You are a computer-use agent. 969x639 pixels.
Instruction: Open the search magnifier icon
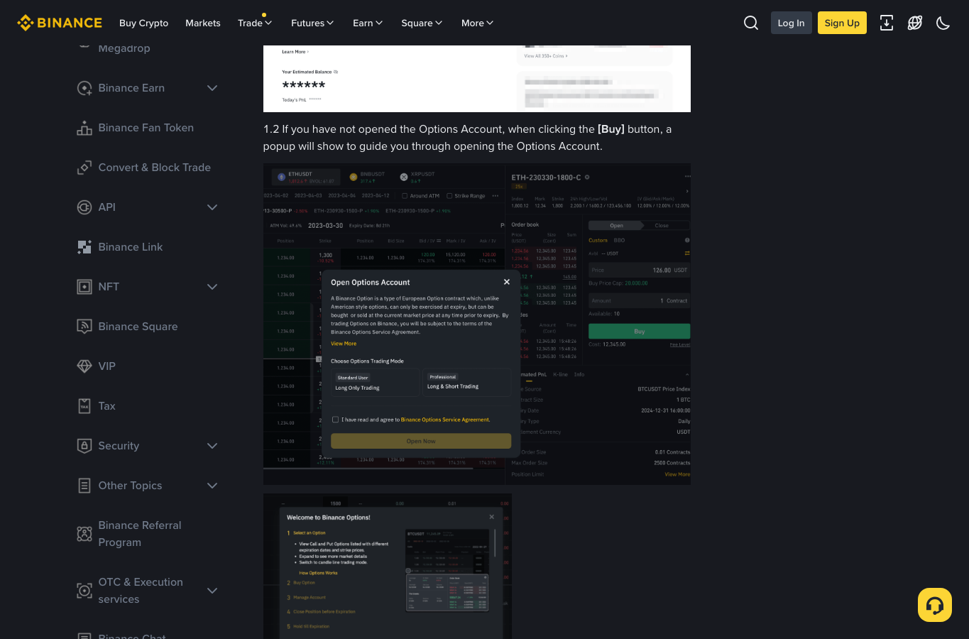coord(751,23)
